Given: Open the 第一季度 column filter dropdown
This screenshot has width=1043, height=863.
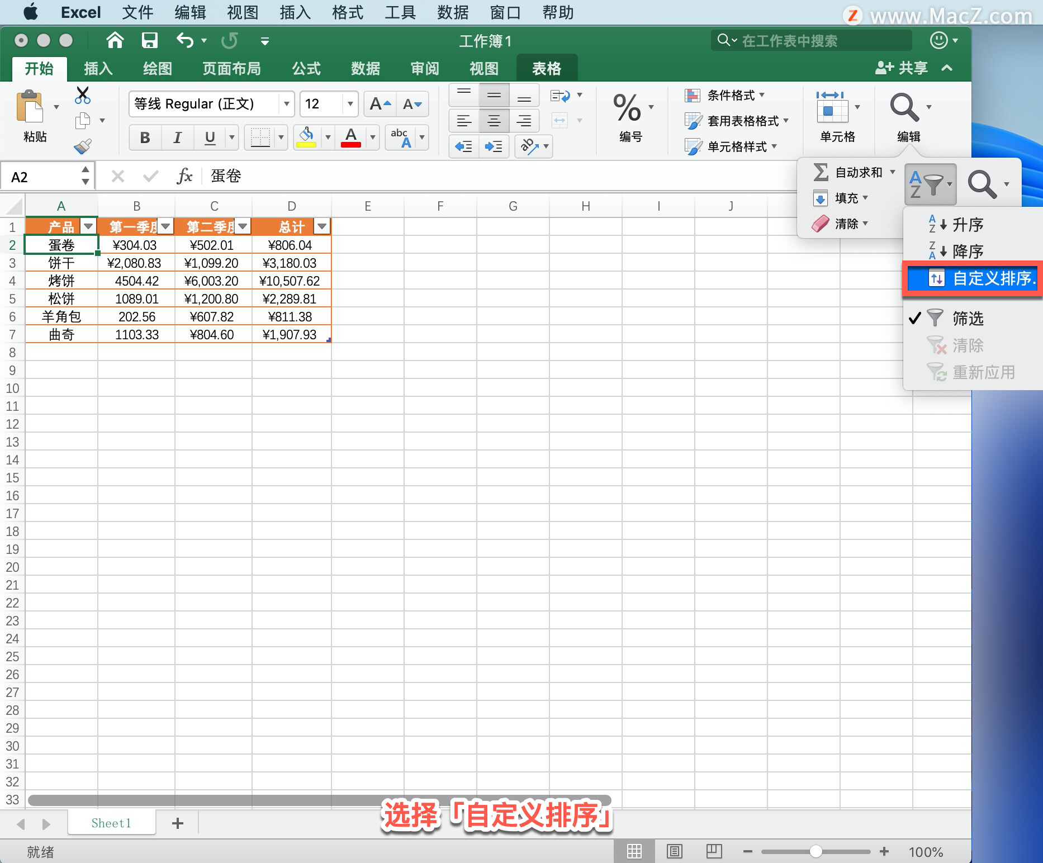Looking at the screenshot, I should pos(165,226).
